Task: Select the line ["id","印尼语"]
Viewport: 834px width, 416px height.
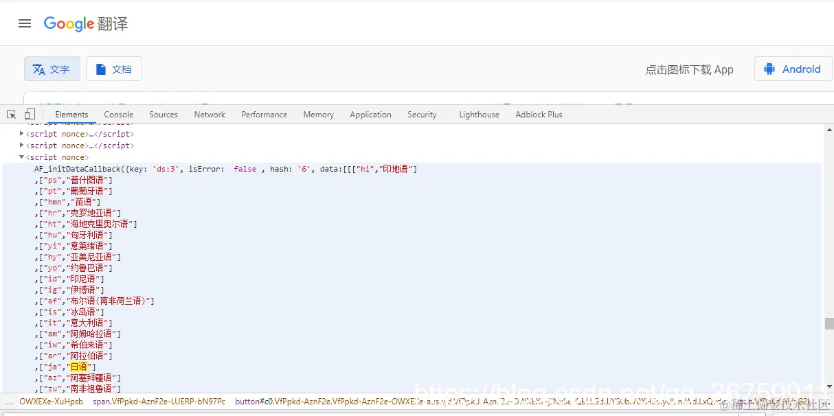Action: point(69,279)
